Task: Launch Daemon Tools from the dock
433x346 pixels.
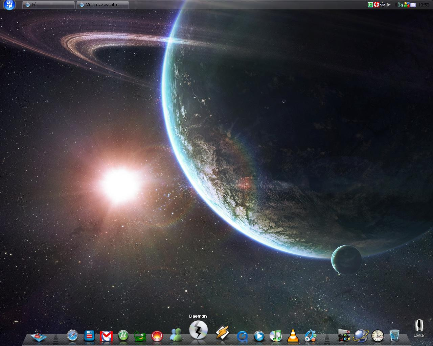Action: (x=198, y=330)
